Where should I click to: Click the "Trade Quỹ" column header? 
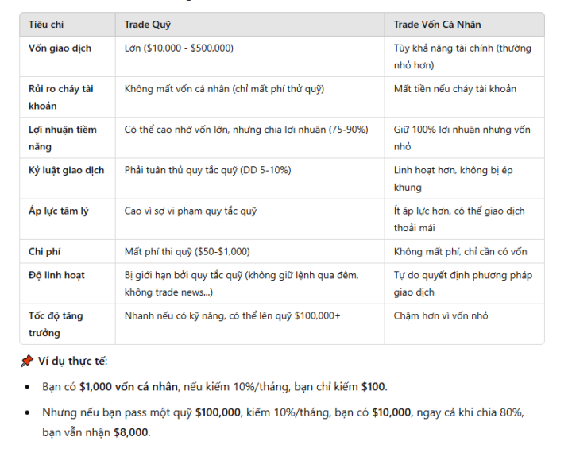[x=148, y=25]
